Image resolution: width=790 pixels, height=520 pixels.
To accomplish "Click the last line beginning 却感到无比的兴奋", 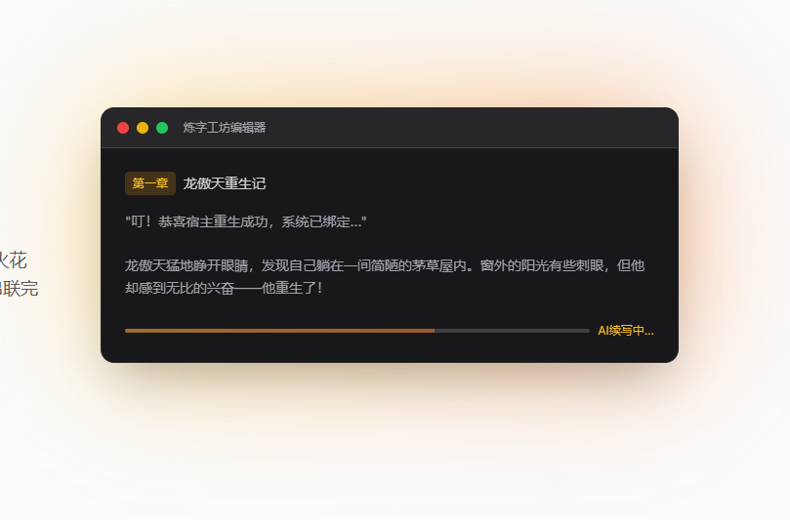I will pyautogui.click(x=224, y=288).
